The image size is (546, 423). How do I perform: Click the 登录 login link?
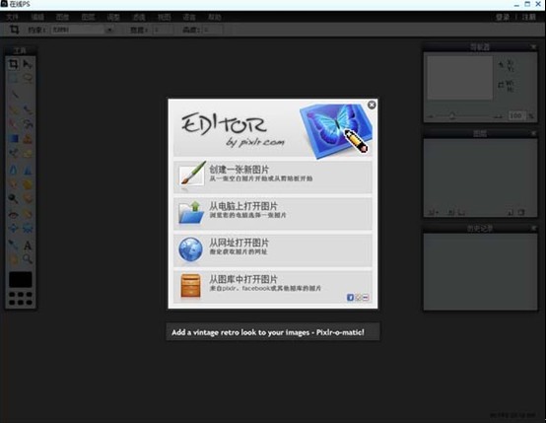click(503, 17)
